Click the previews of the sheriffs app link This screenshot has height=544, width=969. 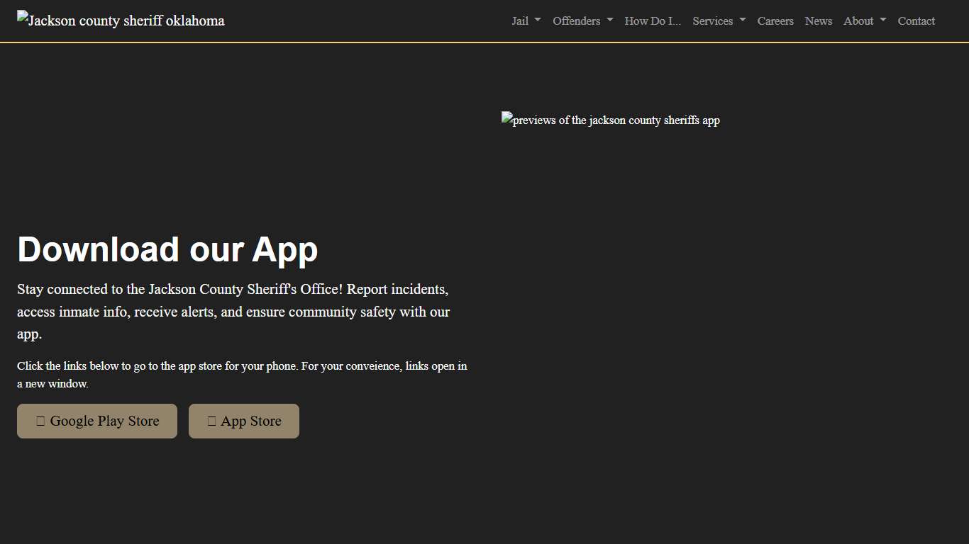tap(610, 119)
